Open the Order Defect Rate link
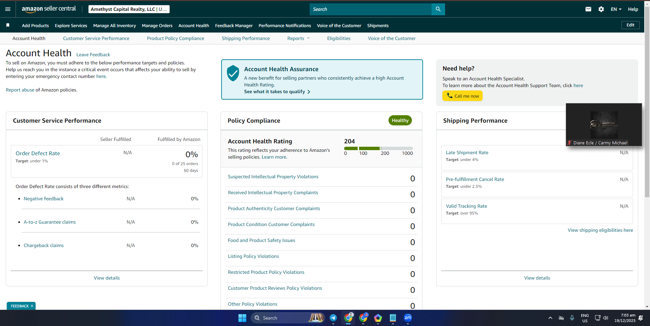The height and width of the screenshot is (326, 650). click(x=38, y=153)
